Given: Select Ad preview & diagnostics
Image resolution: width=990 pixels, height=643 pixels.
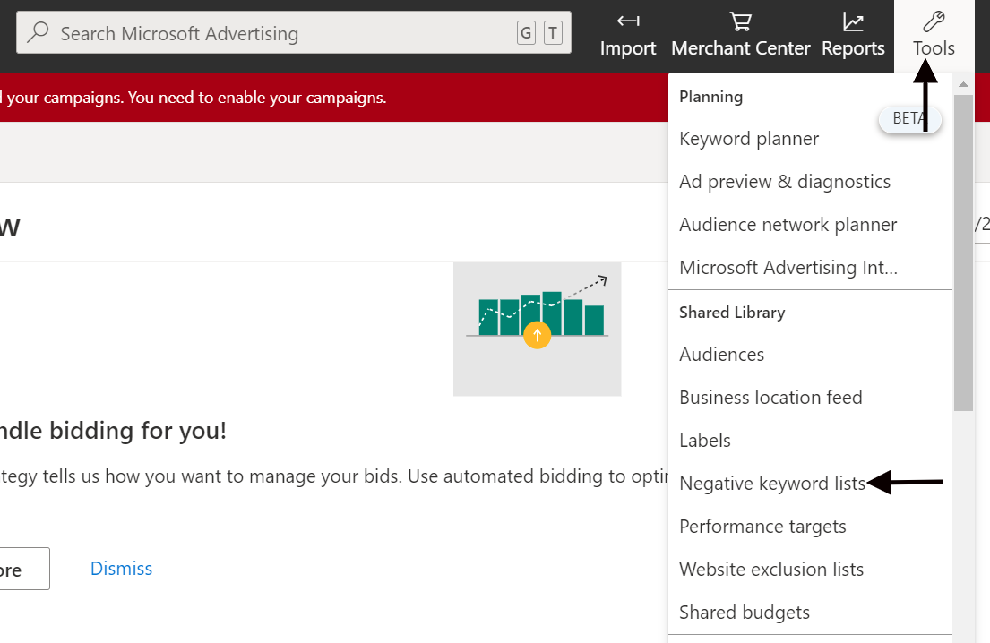Looking at the screenshot, I should [785, 182].
